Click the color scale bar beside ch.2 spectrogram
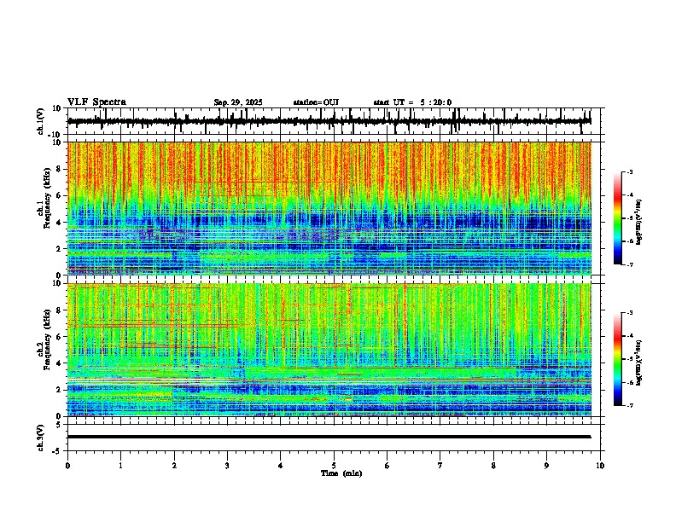Viewport: 676px width, 522px height. tap(618, 359)
